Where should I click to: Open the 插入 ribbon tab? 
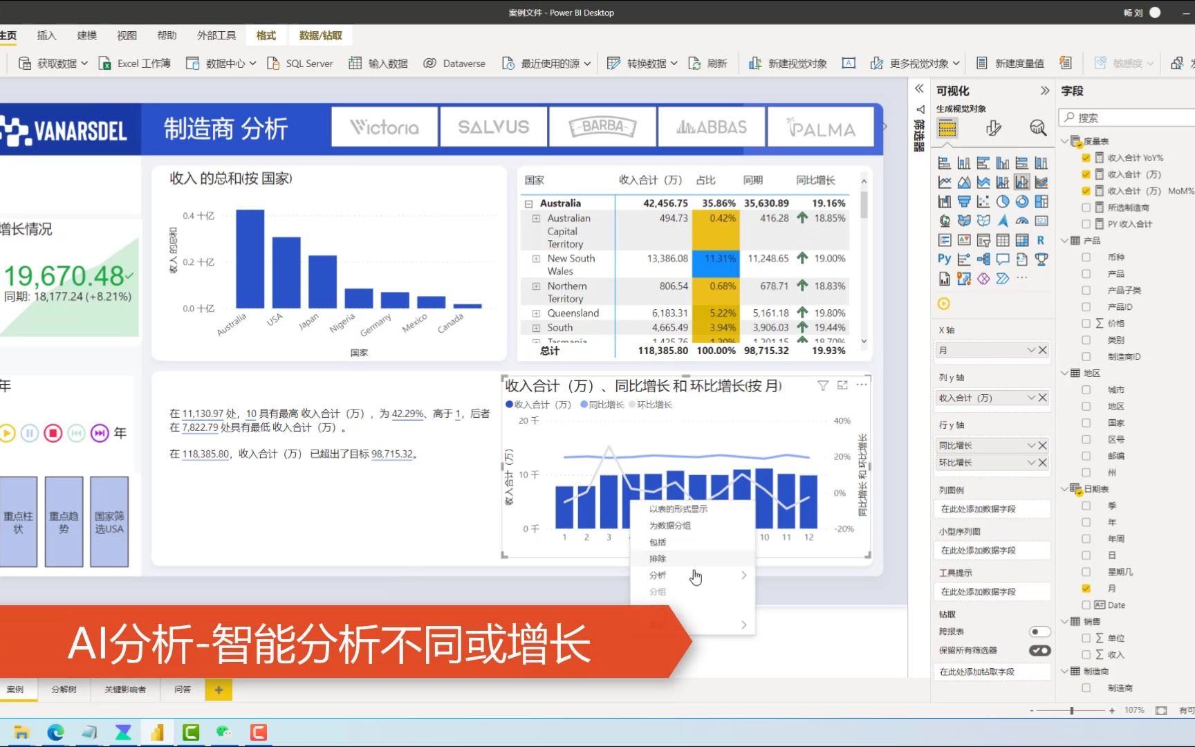(46, 35)
